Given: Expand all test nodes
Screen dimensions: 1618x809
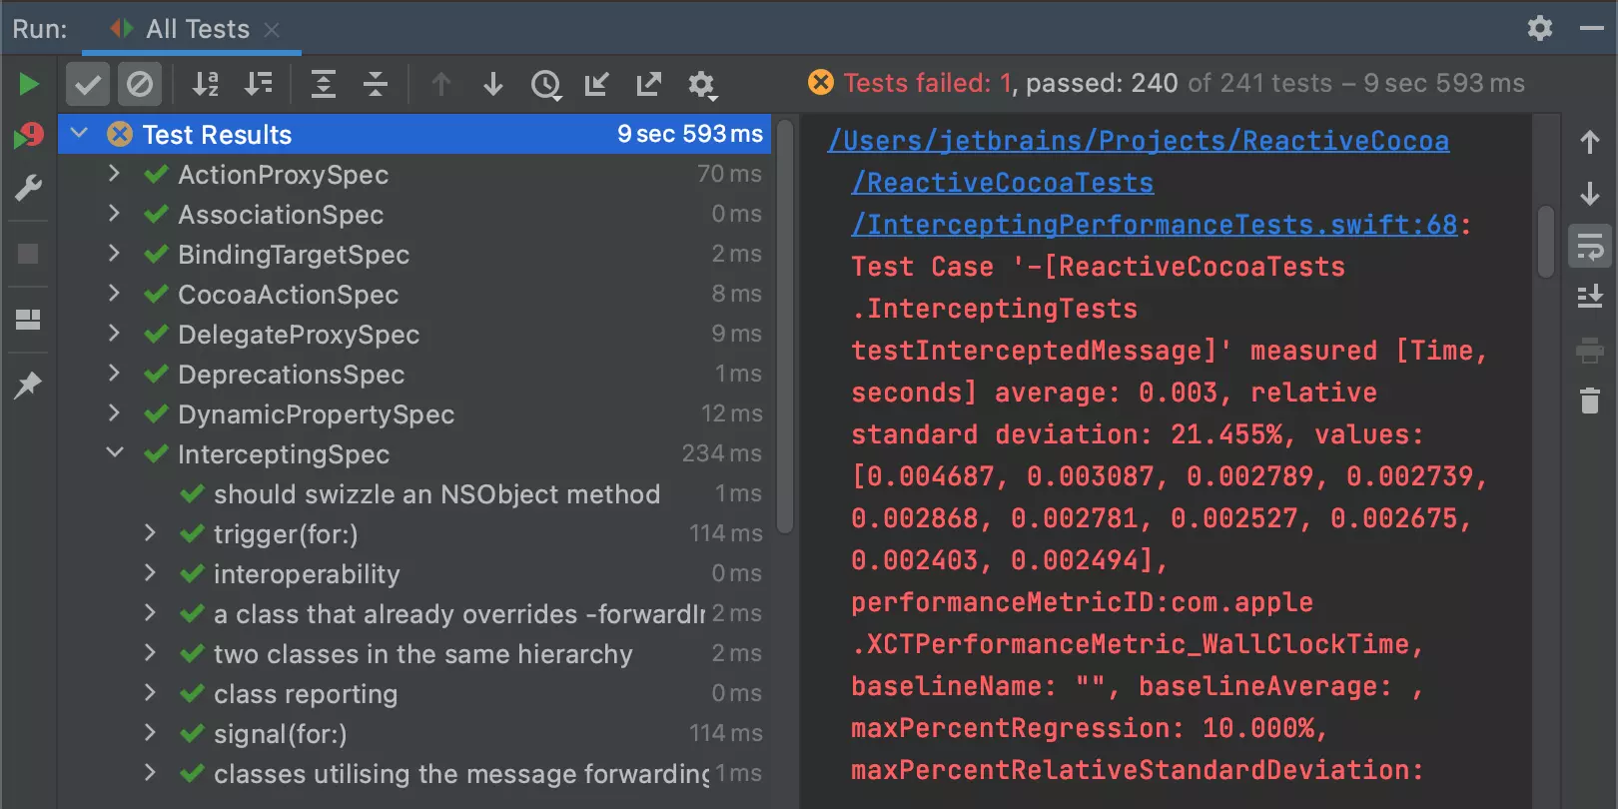Looking at the screenshot, I should (323, 84).
